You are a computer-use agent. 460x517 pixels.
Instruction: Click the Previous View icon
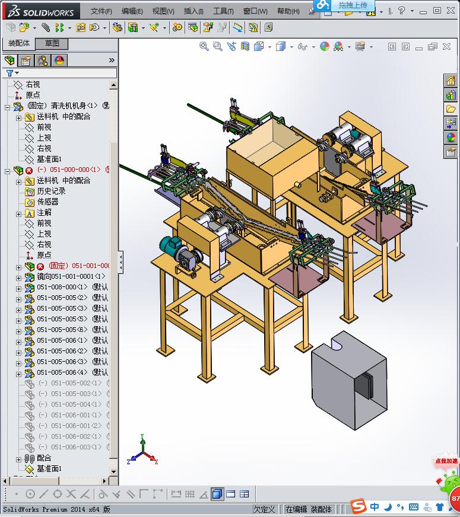pos(231,46)
